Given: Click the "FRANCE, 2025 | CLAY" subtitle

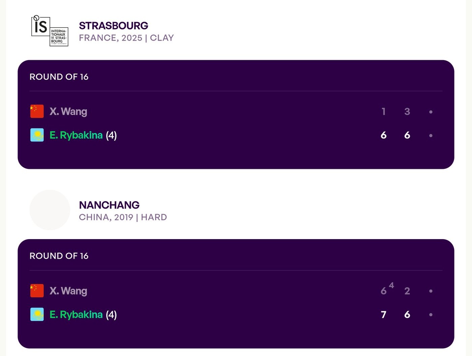Looking at the screenshot, I should (x=126, y=38).
